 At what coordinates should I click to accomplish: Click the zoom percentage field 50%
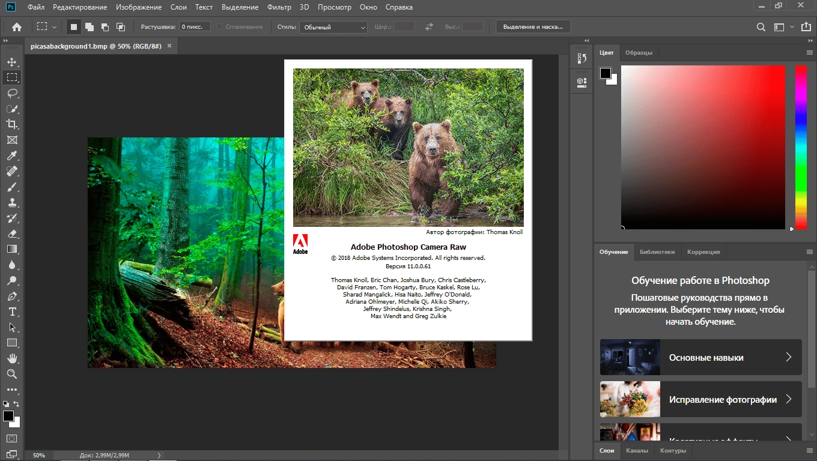coord(39,456)
